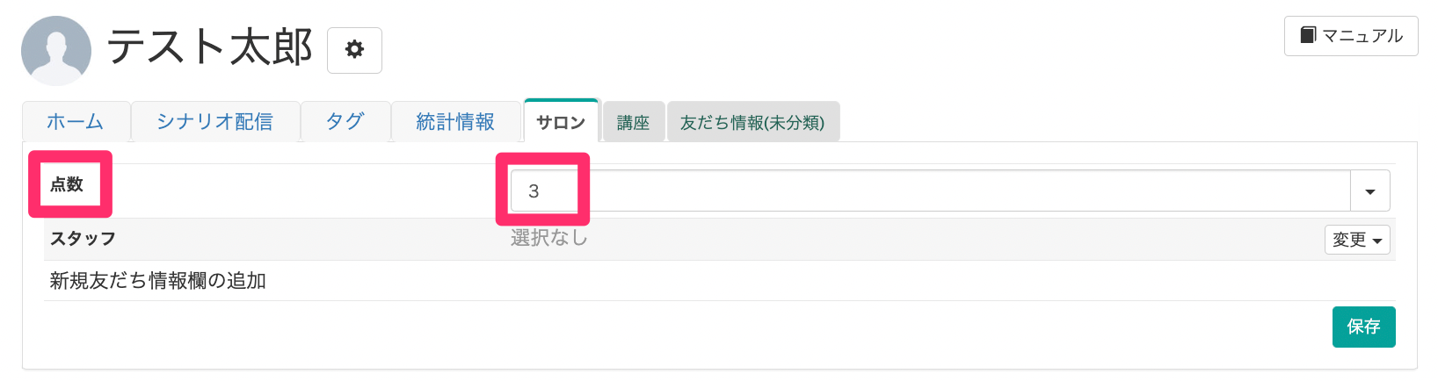Click the 選択なし staff value text

(549, 238)
